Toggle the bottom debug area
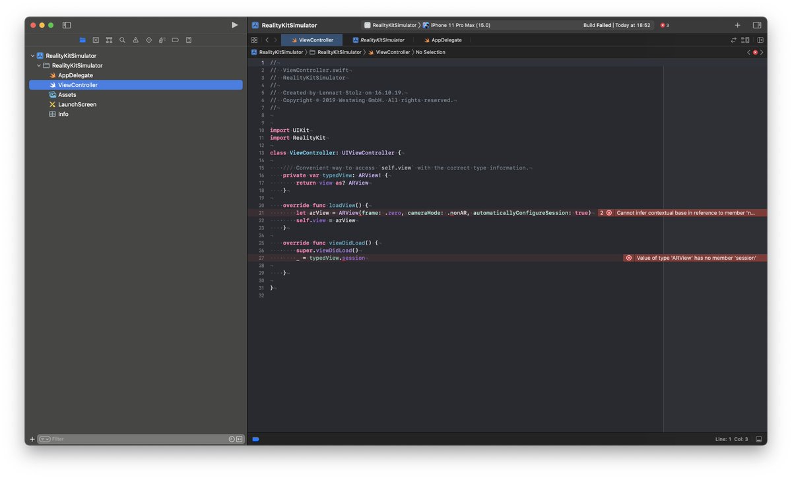 click(759, 439)
